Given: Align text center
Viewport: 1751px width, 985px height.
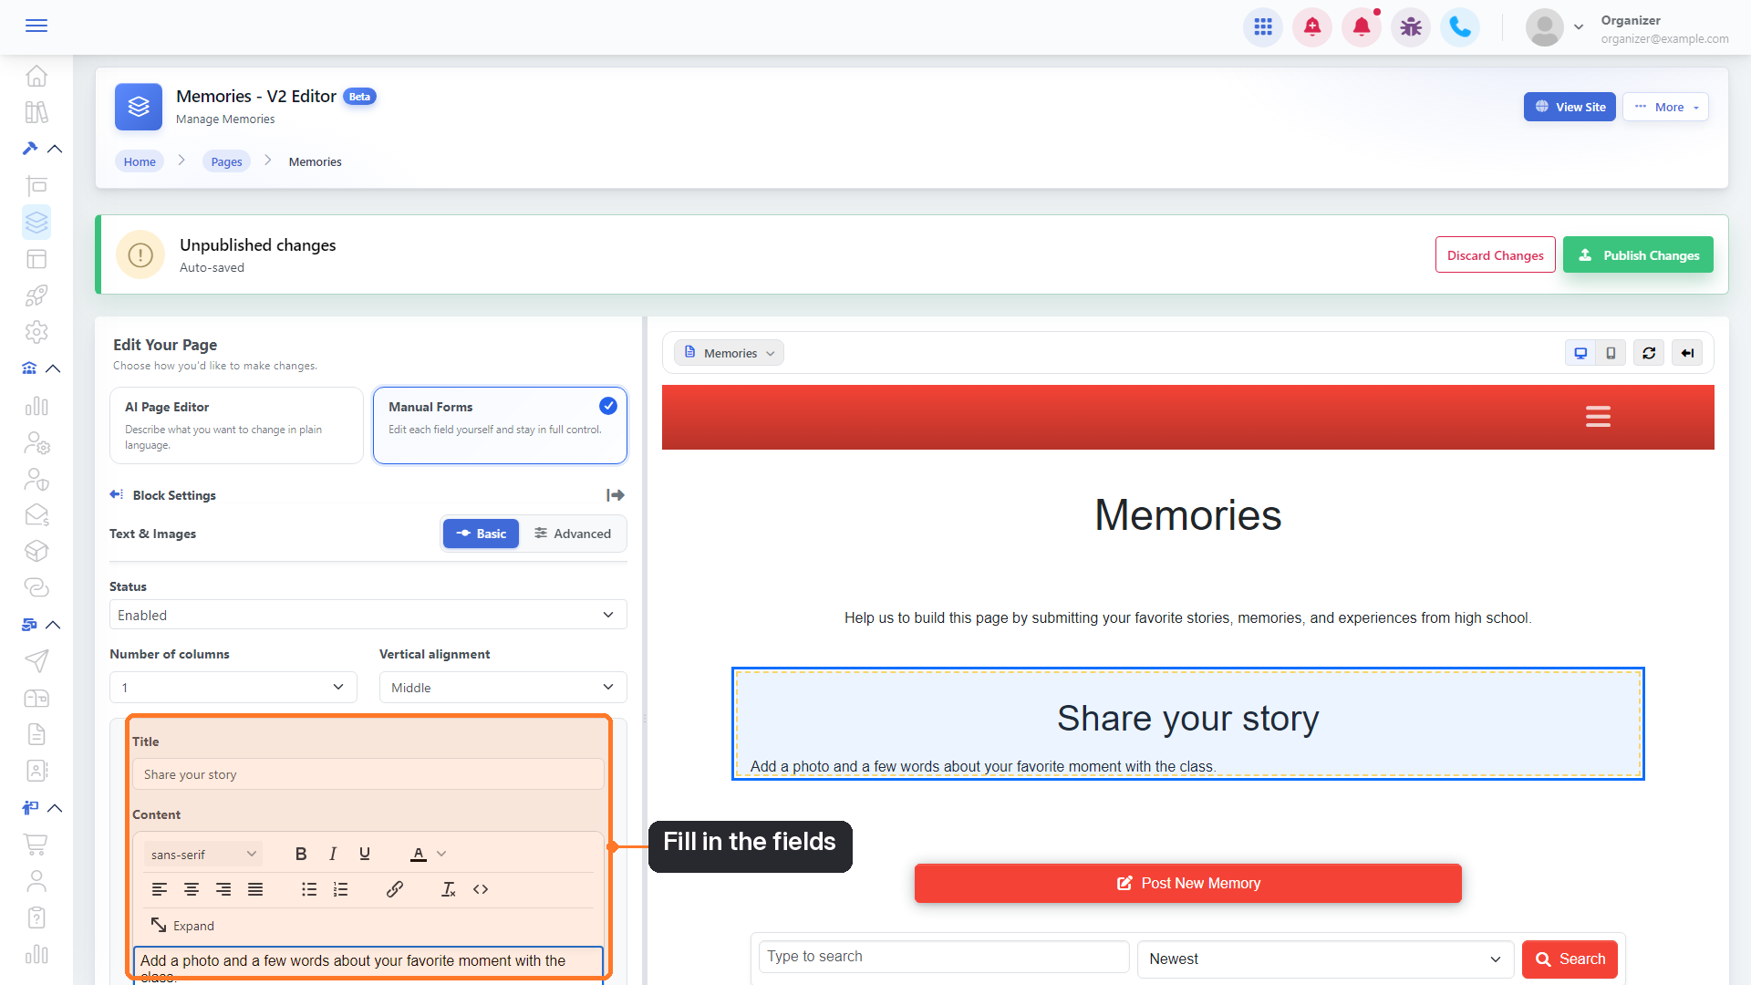Looking at the screenshot, I should pos(192,889).
